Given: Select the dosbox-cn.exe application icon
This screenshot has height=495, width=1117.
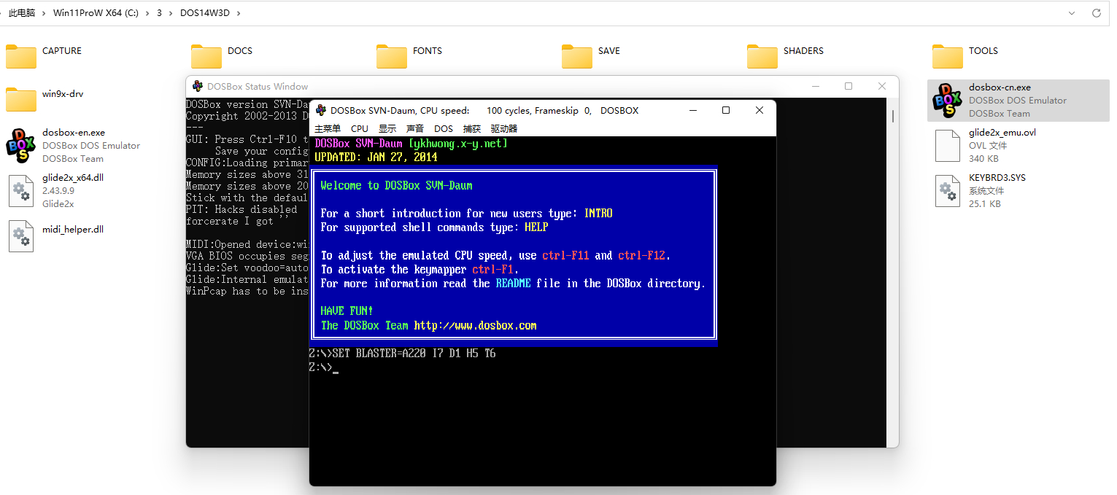Looking at the screenshot, I should [948, 100].
